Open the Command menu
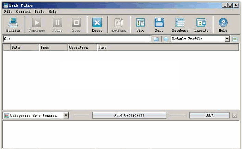This screenshot has width=242, height=149. pos(24,12)
